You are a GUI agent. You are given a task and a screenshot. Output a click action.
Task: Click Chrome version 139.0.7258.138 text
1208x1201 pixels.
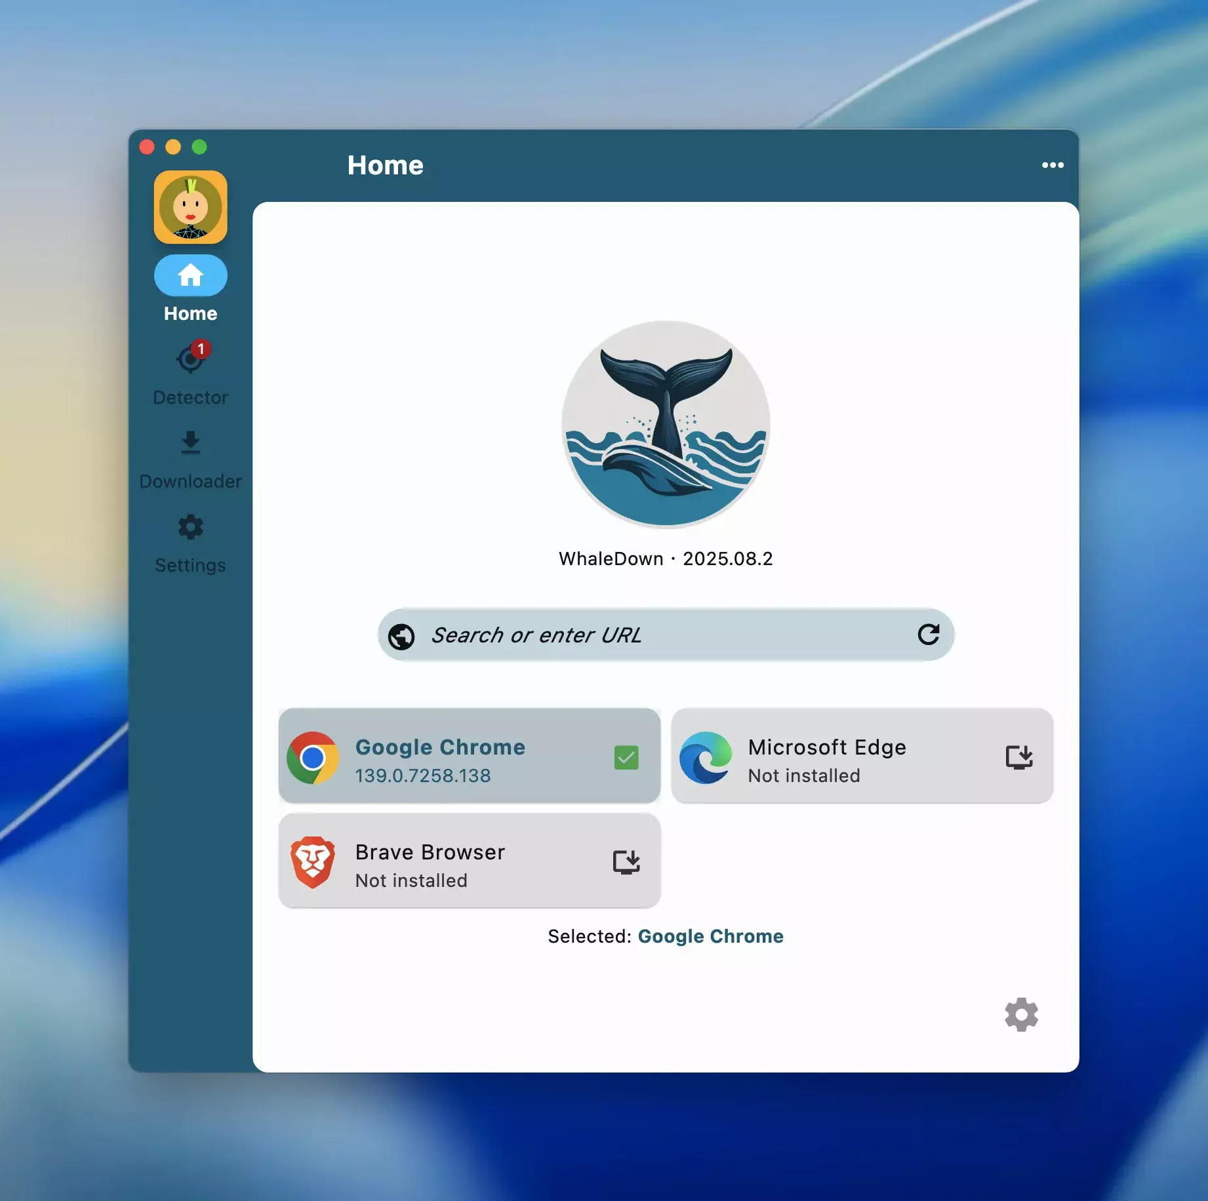point(423,776)
